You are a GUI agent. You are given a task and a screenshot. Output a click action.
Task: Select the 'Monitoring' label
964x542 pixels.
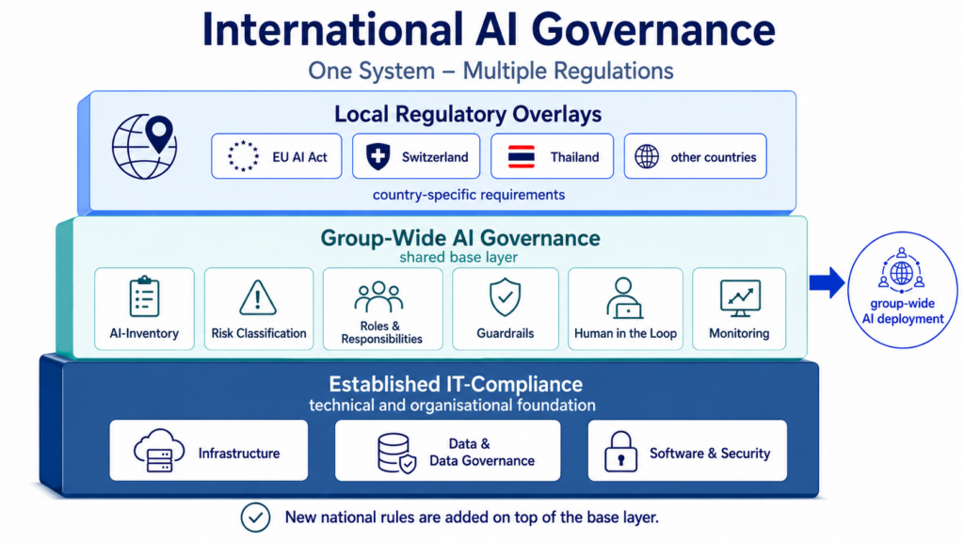[x=739, y=334]
